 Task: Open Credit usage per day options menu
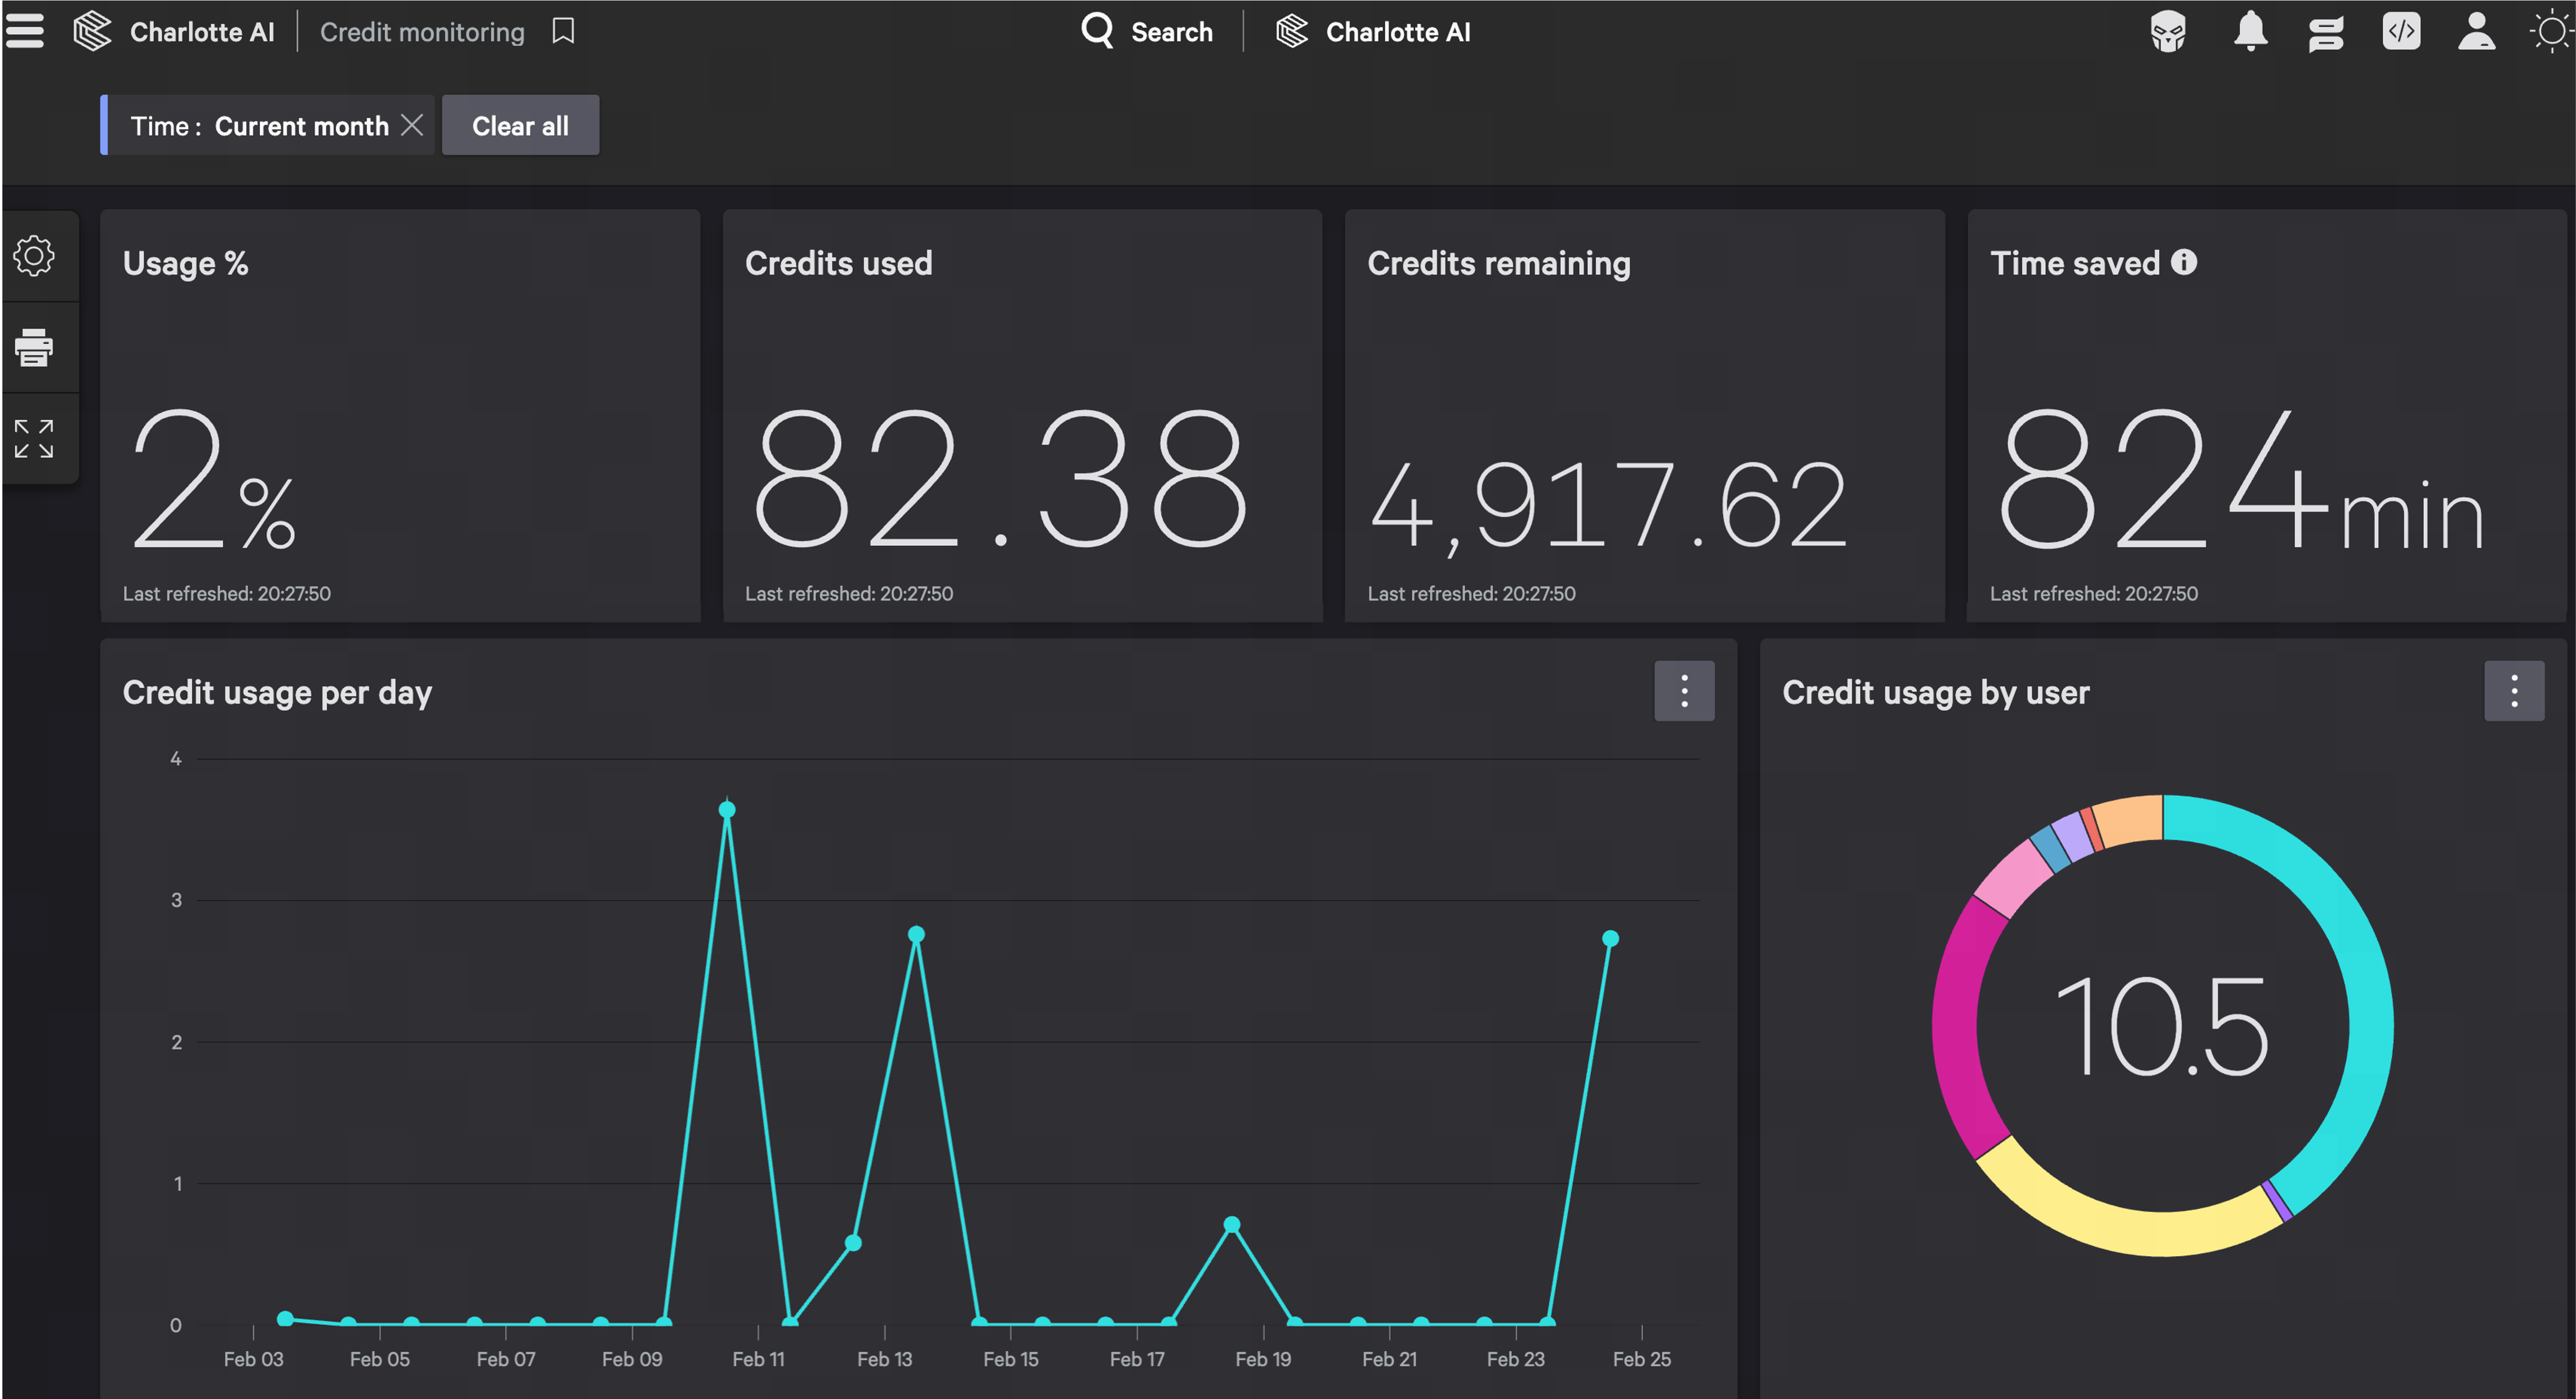coord(1684,691)
